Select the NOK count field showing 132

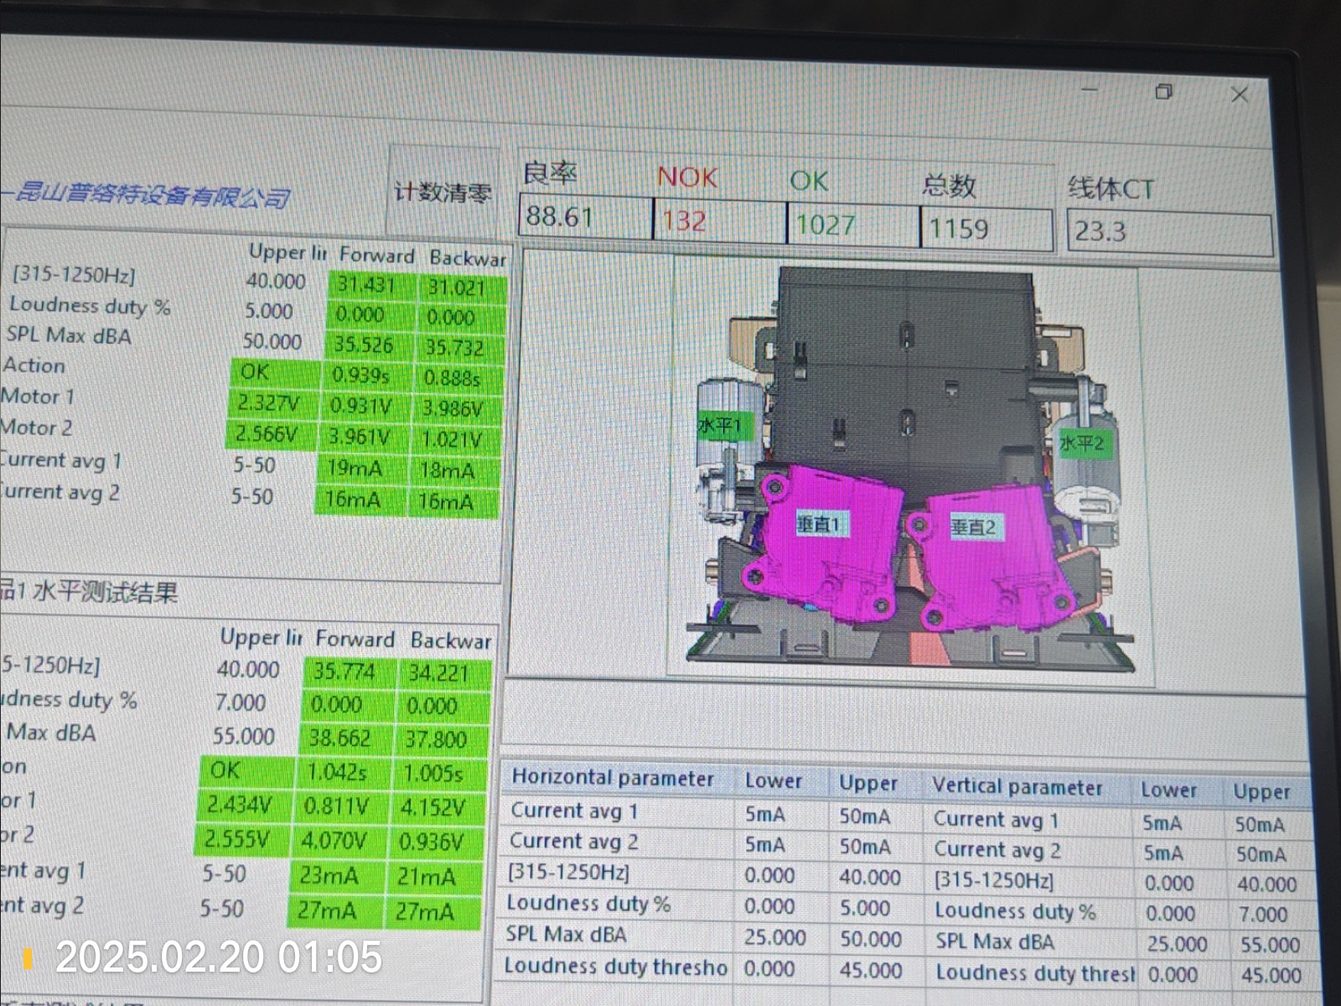click(x=718, y=221)
